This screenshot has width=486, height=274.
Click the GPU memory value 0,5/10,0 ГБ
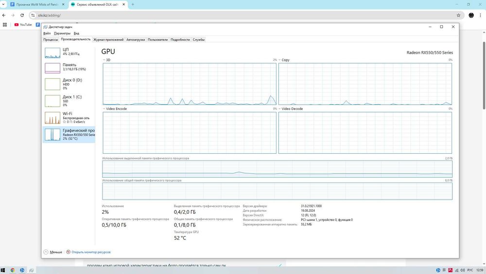114,225
